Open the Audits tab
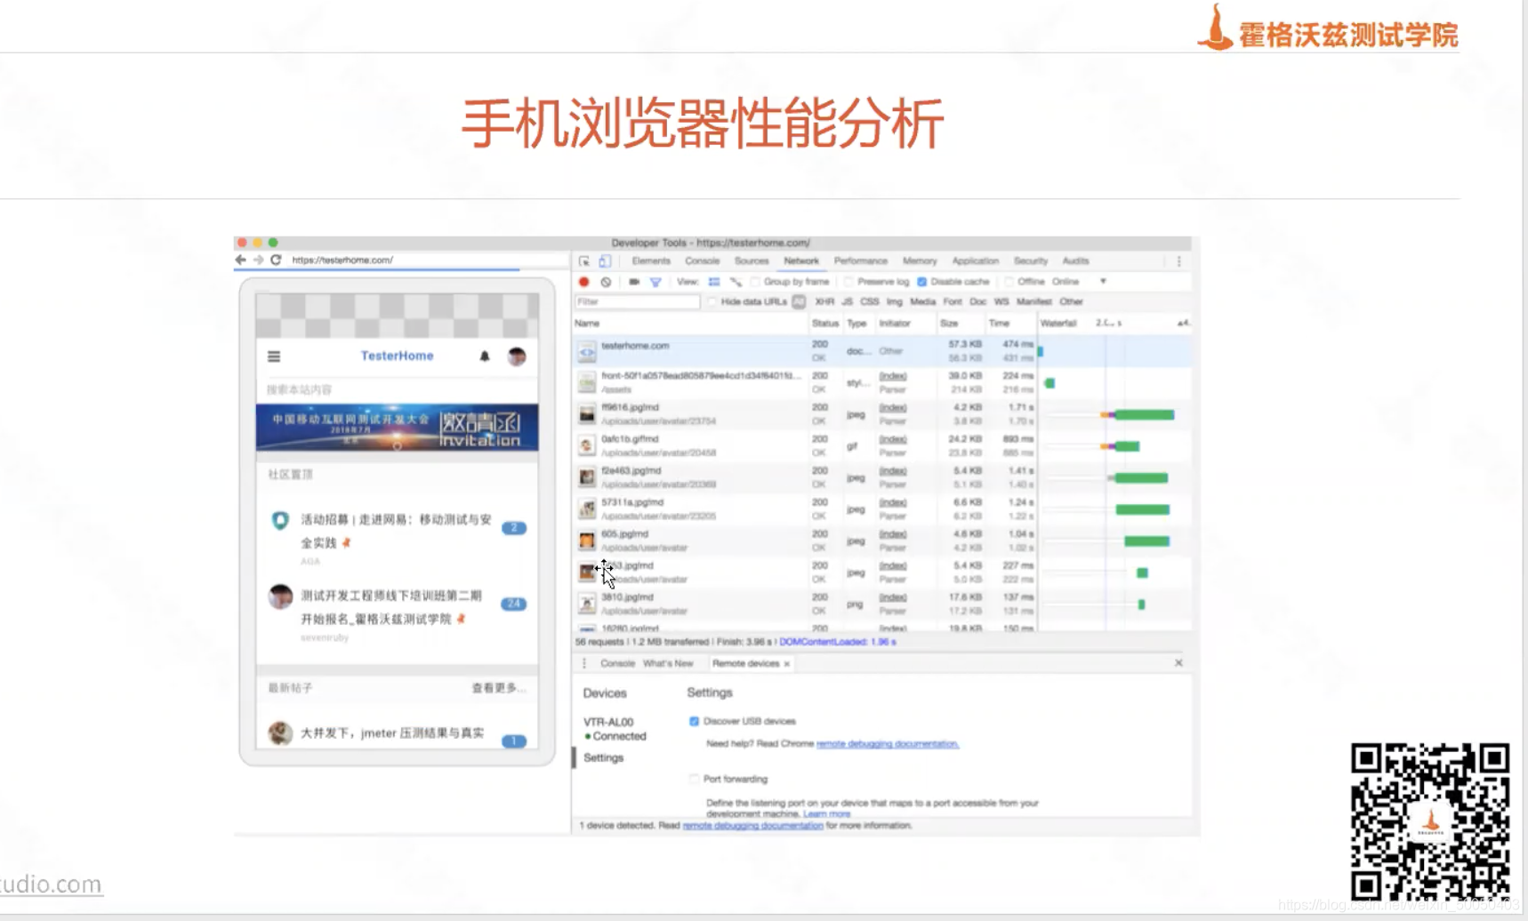 coord(1075,261)
